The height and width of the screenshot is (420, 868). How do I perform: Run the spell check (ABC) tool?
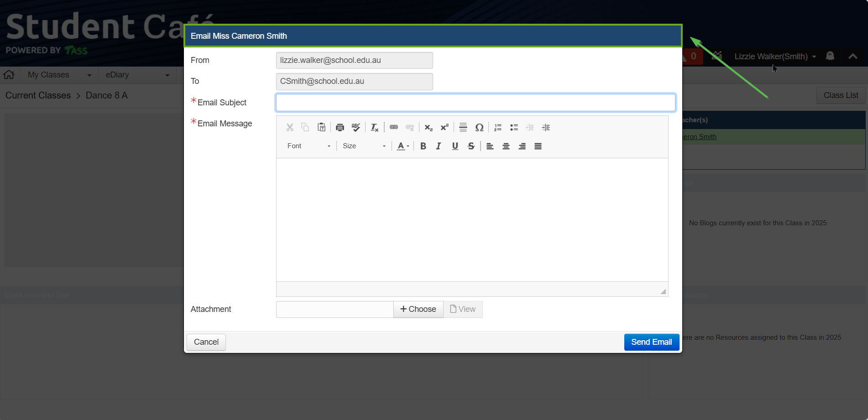click(x=356, y=128)
